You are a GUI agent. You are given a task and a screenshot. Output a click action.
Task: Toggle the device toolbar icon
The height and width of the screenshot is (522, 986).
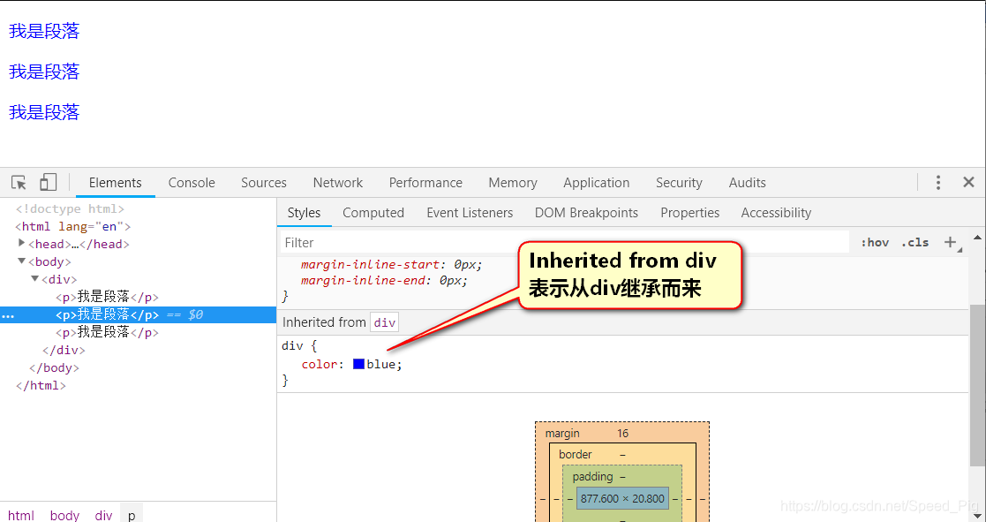coord(48,182)
